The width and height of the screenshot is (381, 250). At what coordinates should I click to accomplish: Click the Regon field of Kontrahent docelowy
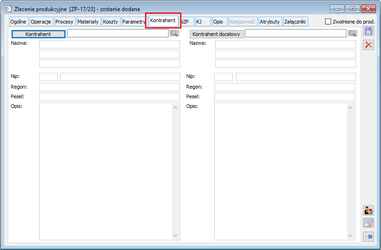pos(284,87)
